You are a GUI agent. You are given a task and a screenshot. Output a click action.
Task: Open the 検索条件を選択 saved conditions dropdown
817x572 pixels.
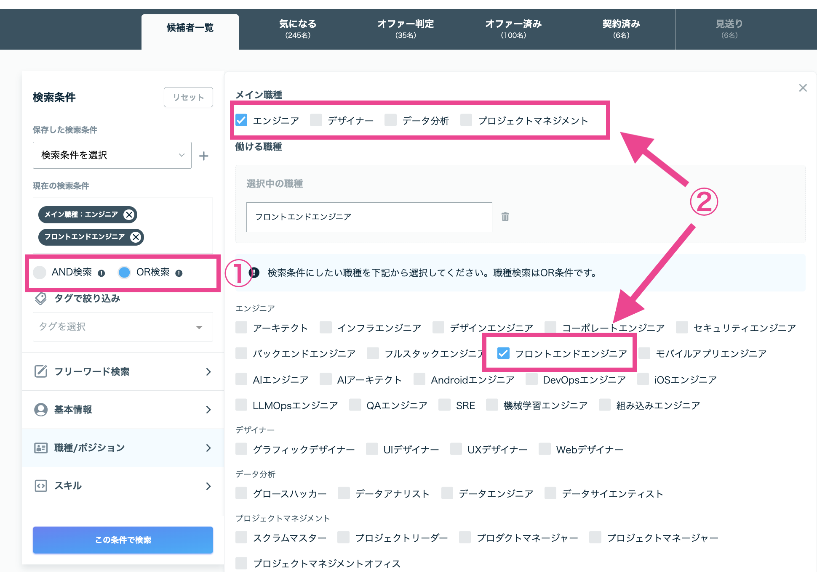click(x=112, y=155)
